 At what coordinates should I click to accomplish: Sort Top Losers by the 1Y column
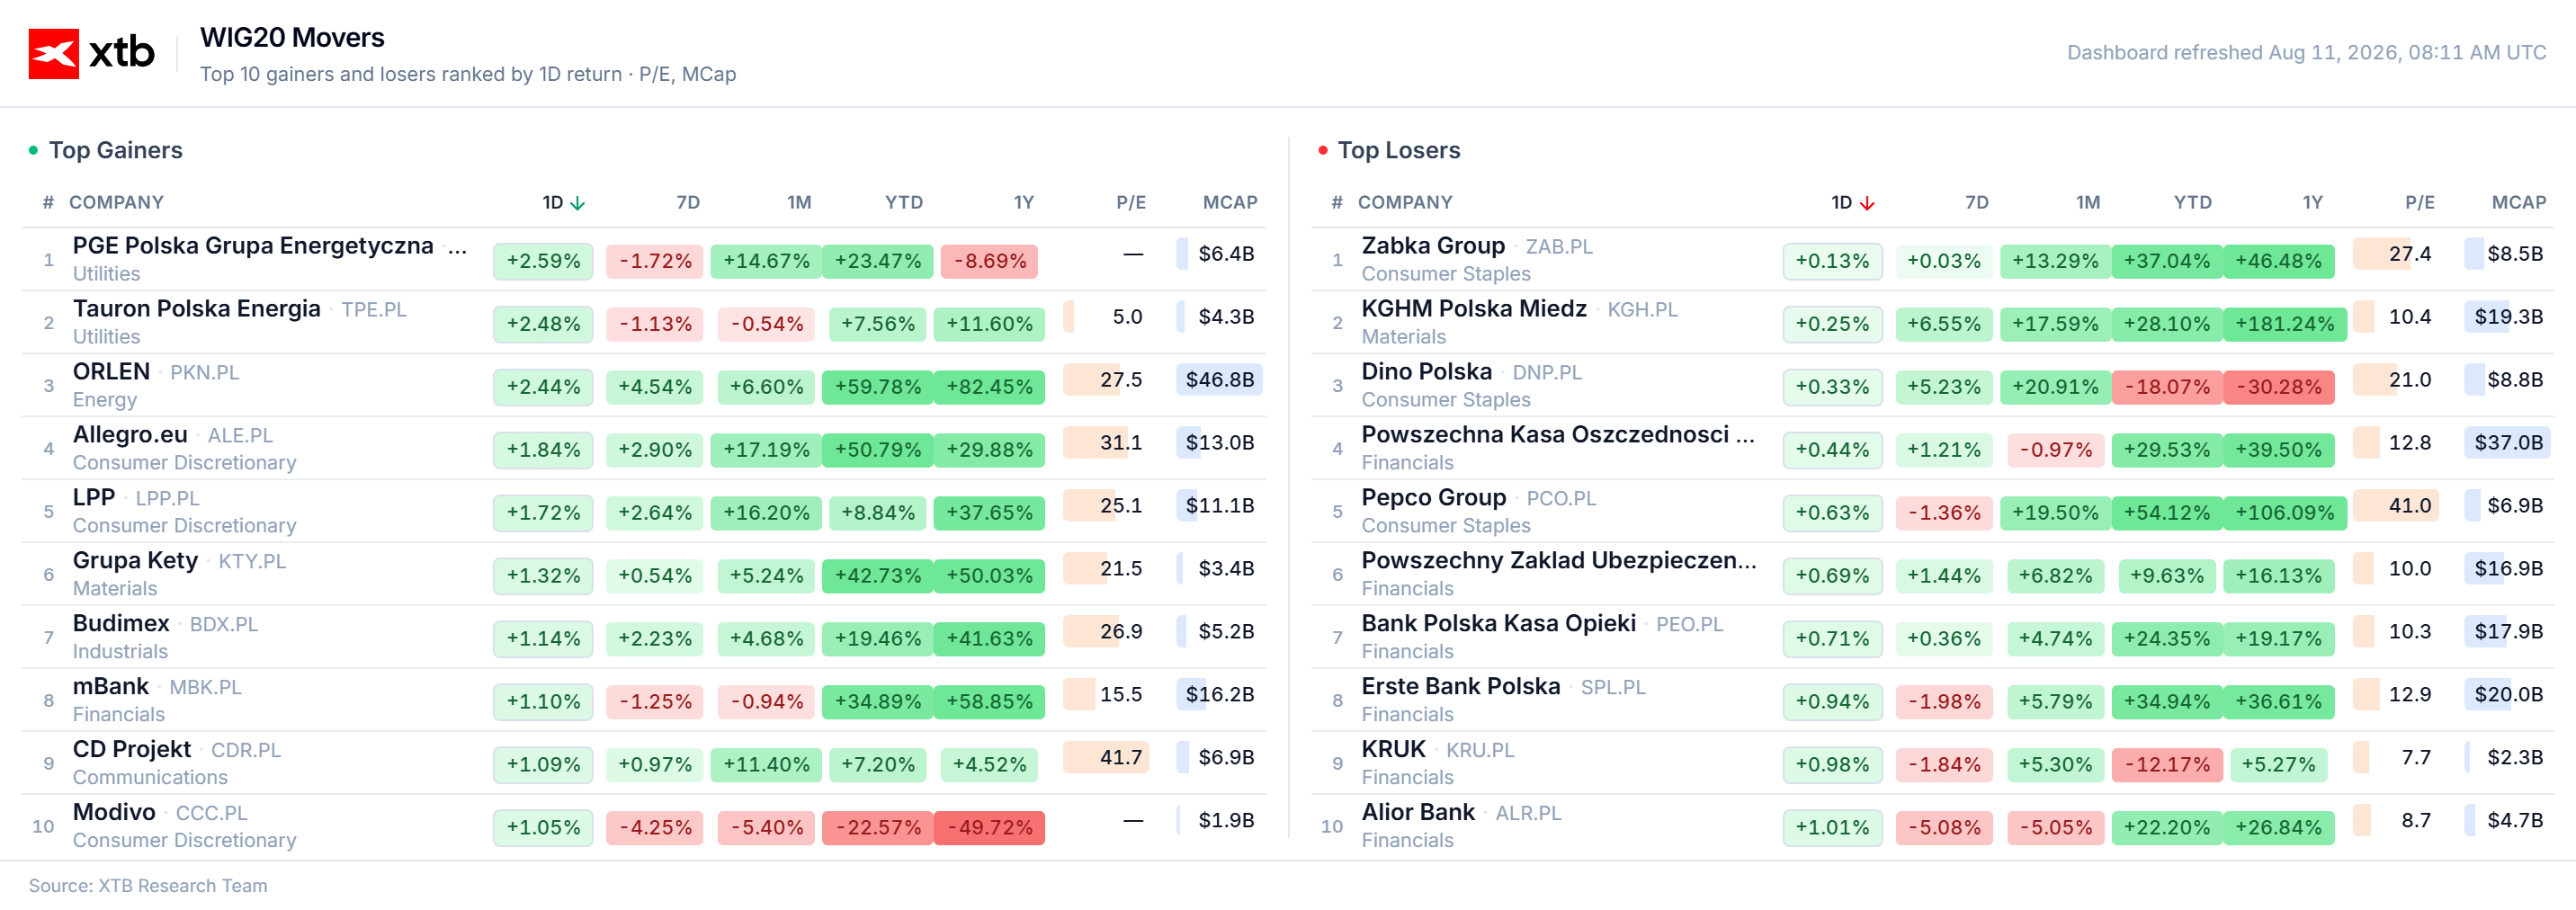[x=2312, y=203]
